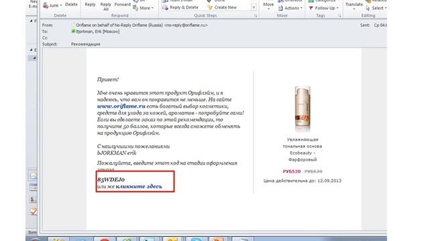Follow the кликните здесь link
This screenshot has width=429, height=241.
(x=139, y=186)
